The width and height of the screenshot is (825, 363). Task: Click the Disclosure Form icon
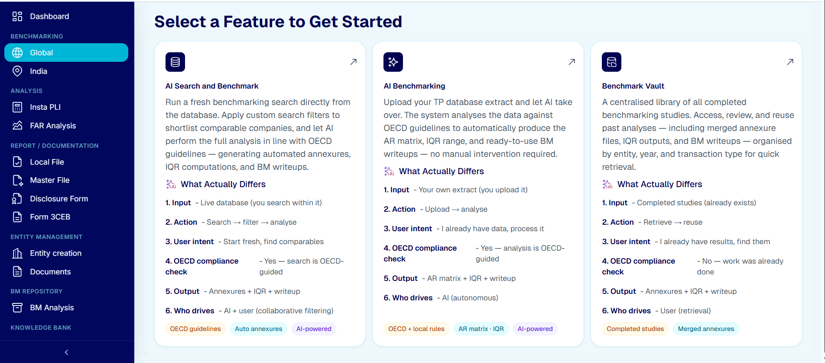17,199
